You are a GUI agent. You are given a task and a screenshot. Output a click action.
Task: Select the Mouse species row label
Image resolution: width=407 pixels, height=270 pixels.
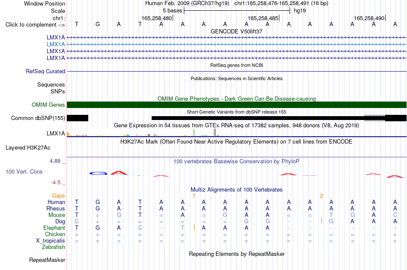57,215
